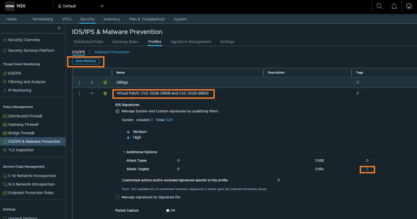
Task: Open the Inventory menu
Action: [x=112, y=19]
